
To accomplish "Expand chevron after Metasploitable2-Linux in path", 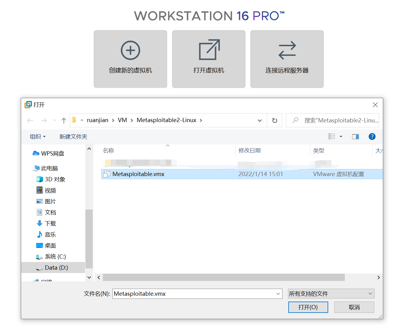I will pos(201,120).
